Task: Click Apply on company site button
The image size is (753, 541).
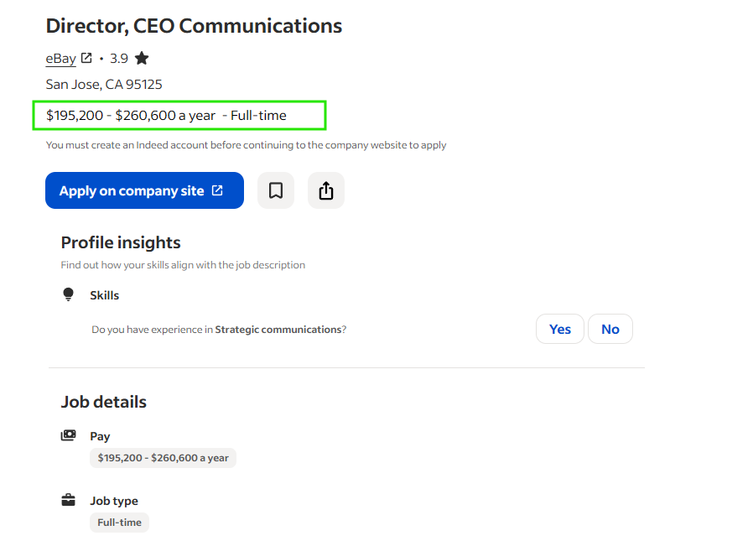Action: tap(144, 190)
